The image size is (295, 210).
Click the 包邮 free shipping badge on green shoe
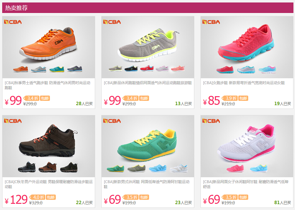point(144,197)
